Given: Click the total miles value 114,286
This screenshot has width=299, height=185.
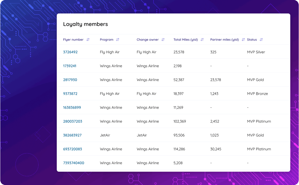Looking at the screenshot, I should pyautogui.click(x=179, y=149).
